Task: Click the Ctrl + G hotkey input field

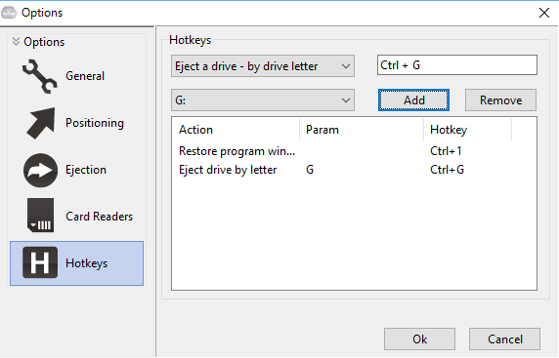Action: coord(457,64)
